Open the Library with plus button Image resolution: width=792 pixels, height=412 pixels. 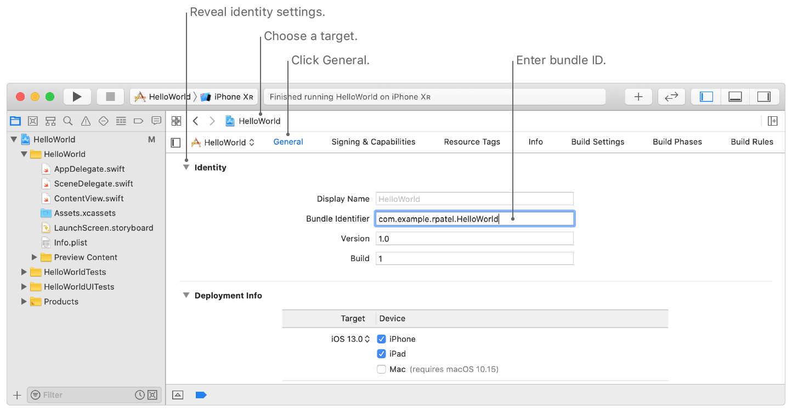(638, 97)
